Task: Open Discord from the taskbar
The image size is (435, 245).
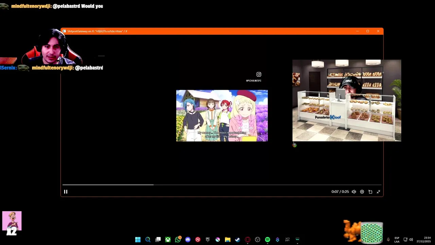Action: tap(188, 240)
